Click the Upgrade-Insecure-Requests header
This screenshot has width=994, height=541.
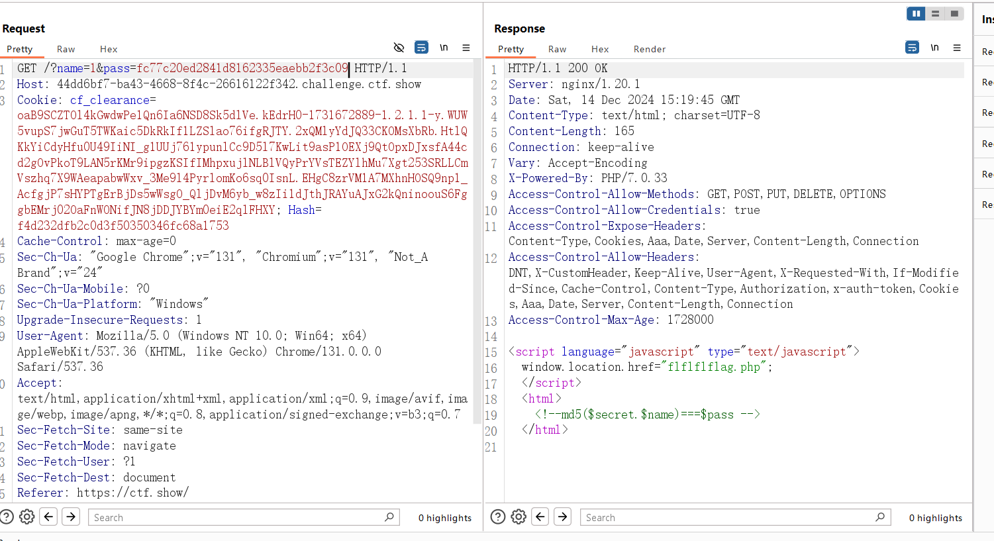pyautogui.click(x=109, y=320)
